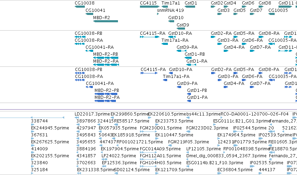The image size is (297, 175).
Task: Click the GstD9 gene arrow glyph
Action: [x=181, y=29]
